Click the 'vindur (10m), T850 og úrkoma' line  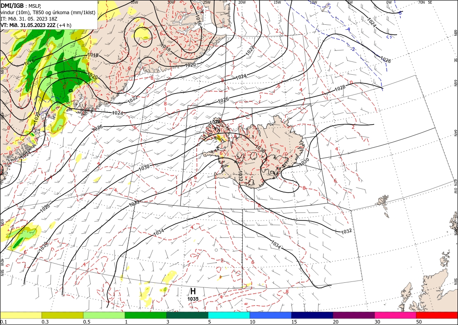coord(48,12)
